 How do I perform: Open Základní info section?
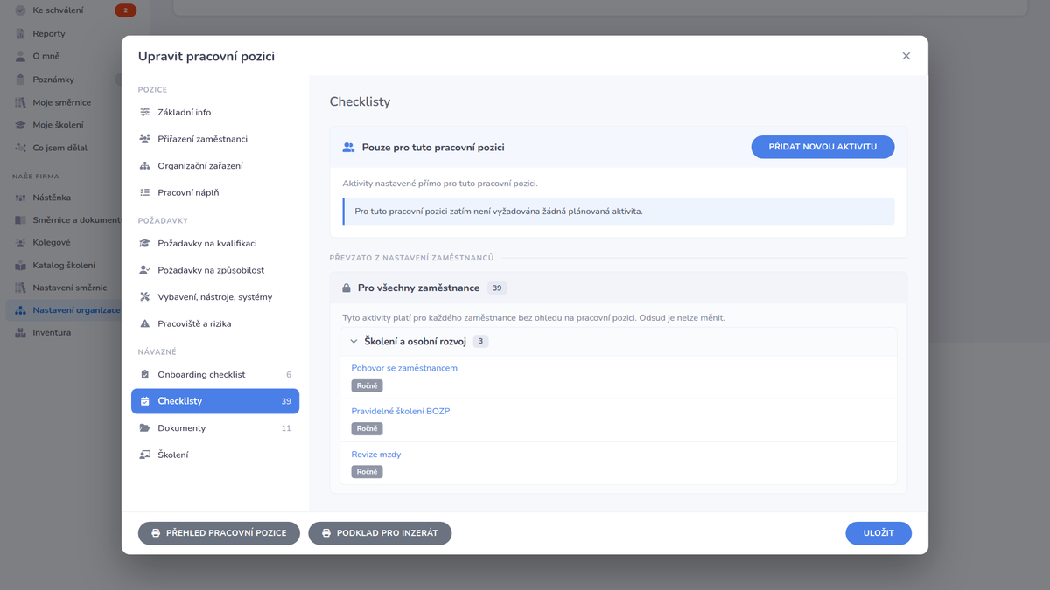point(215,112)
